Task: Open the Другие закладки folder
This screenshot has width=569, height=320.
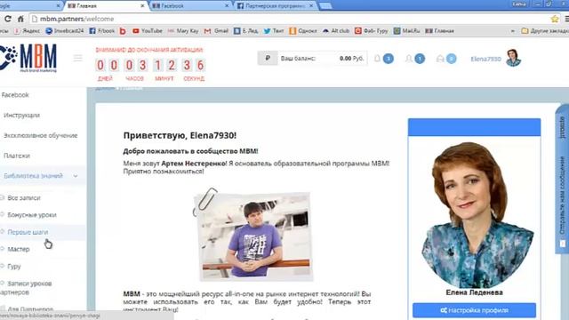Action: click(x=545, y=31)
